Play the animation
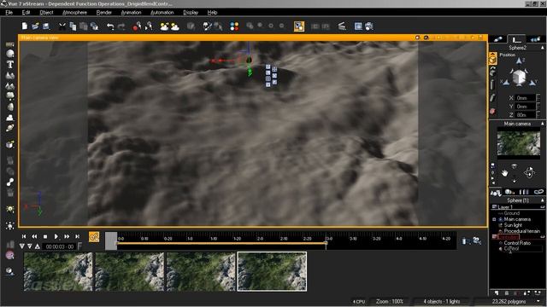Viewport: 547px width, 307px height. (56, 236)
